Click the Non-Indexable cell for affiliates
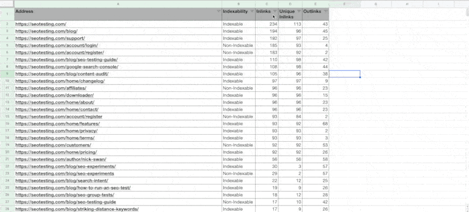 click(x=239, y=88)
